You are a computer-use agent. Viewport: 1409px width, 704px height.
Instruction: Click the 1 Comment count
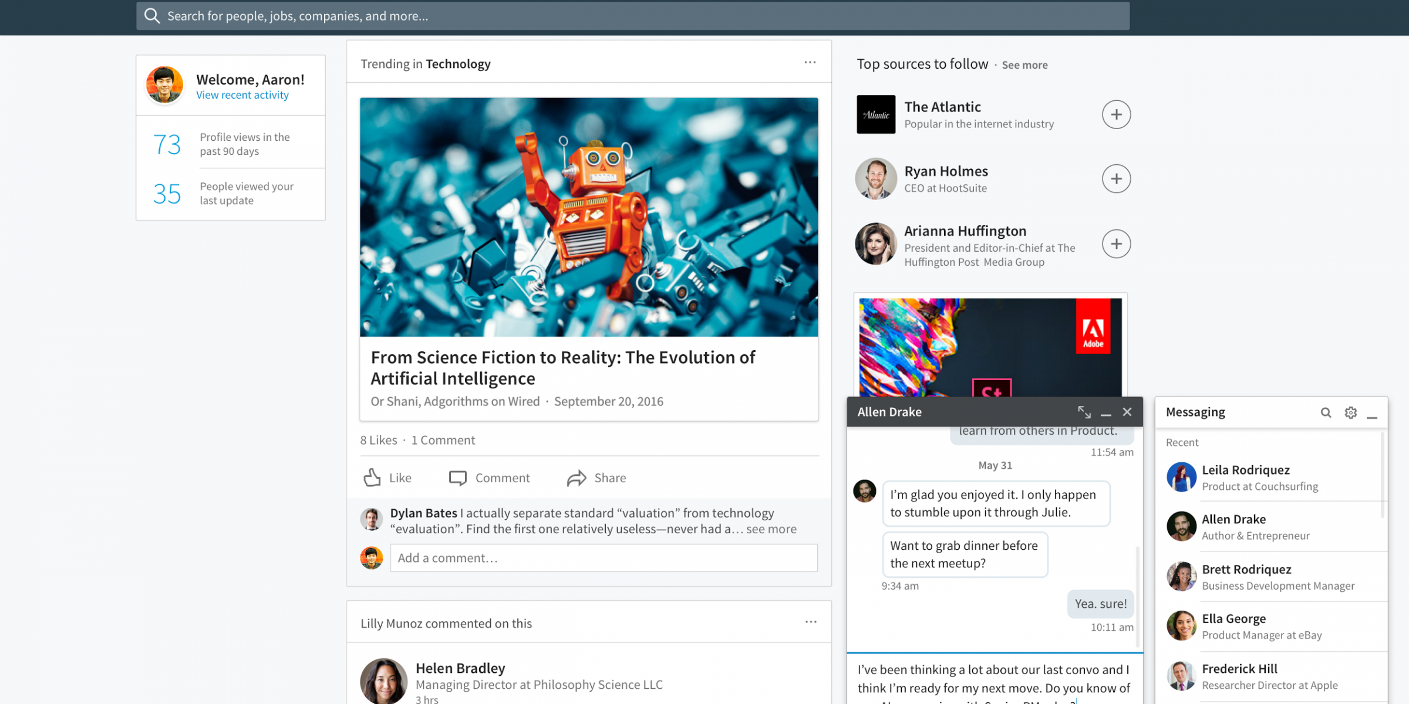pos(443,440)
